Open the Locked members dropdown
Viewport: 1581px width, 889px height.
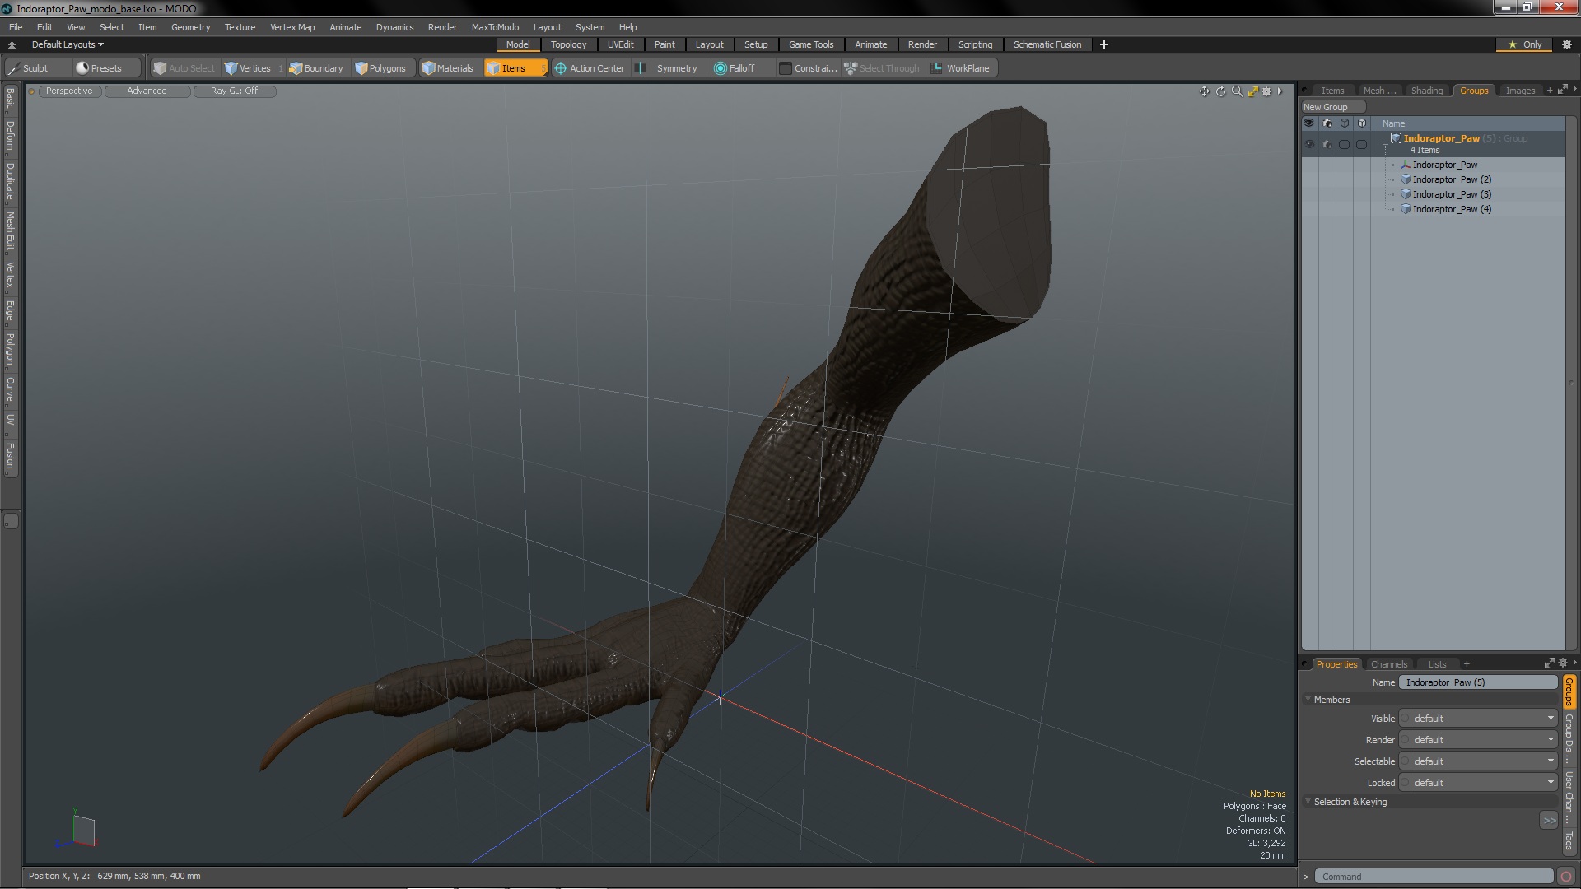[x=1480, y=783]
